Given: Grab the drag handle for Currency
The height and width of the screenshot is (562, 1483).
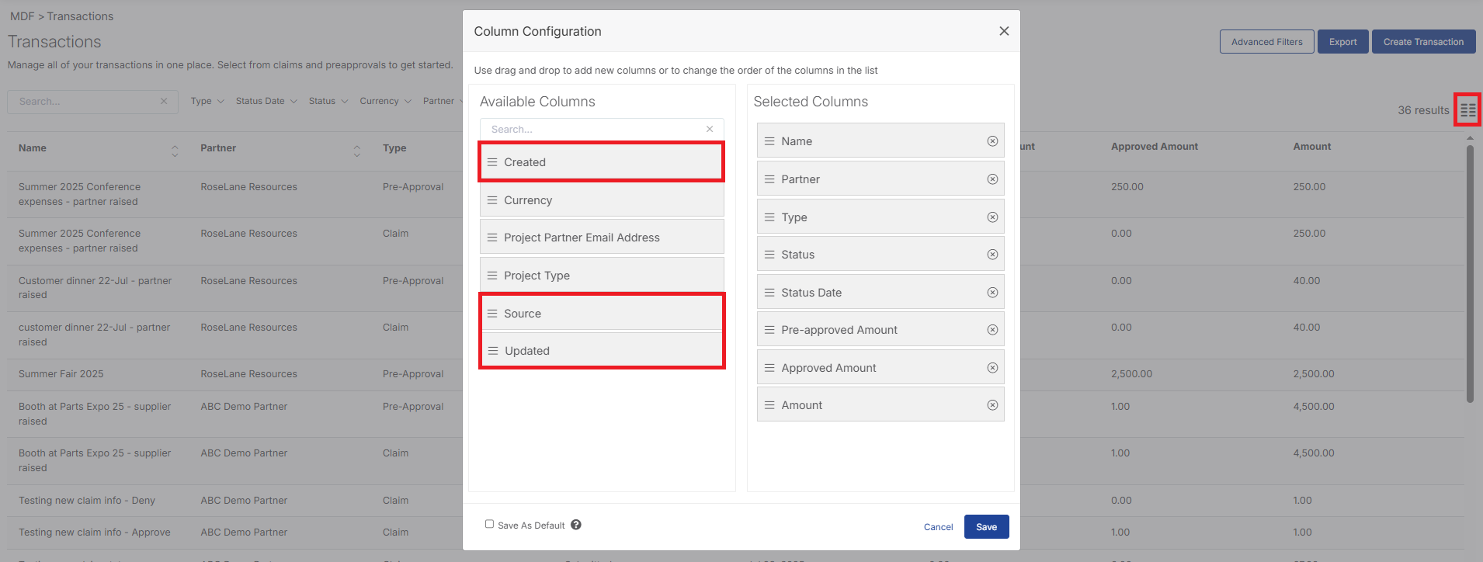Looking at the screenshot, I should point(492,200).
